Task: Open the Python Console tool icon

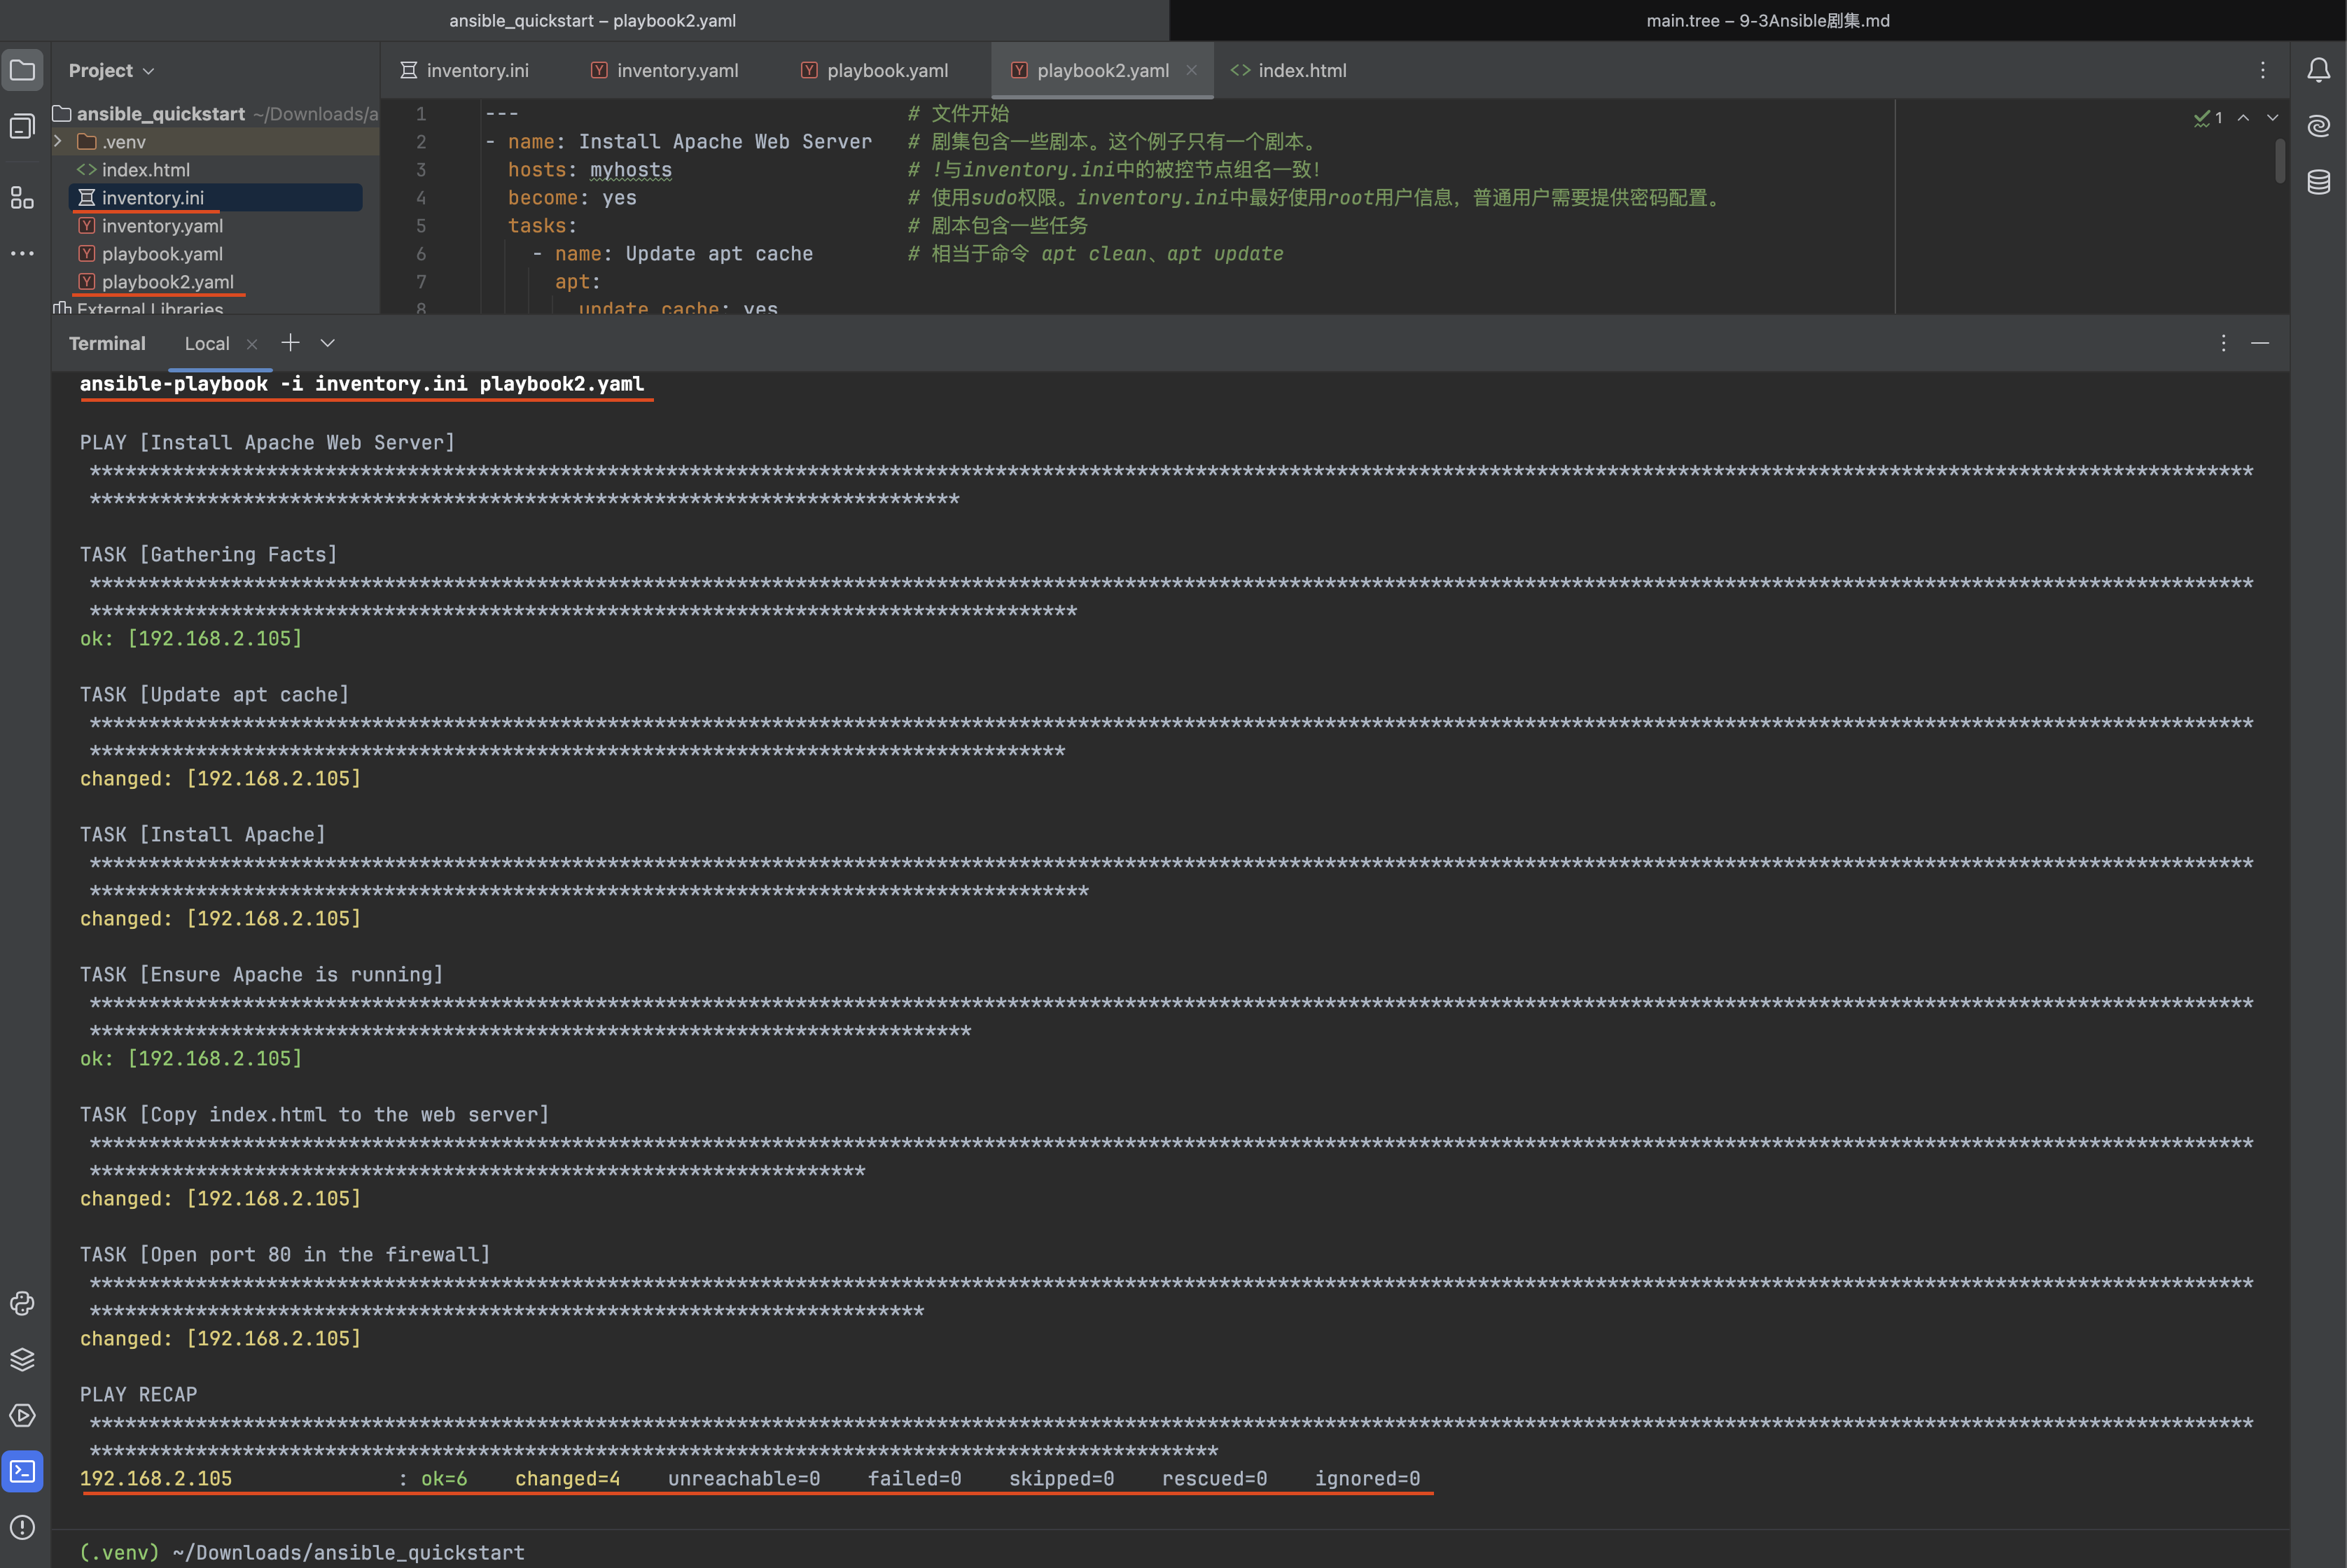Action: [22, 1303]
